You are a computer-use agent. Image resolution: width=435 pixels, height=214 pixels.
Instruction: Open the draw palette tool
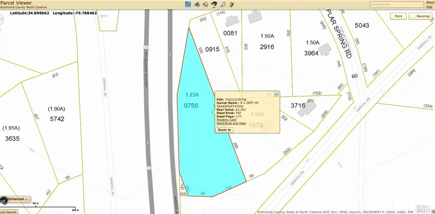206,4
